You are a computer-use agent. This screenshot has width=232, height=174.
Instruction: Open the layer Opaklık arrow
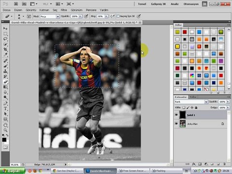point(228,101)
